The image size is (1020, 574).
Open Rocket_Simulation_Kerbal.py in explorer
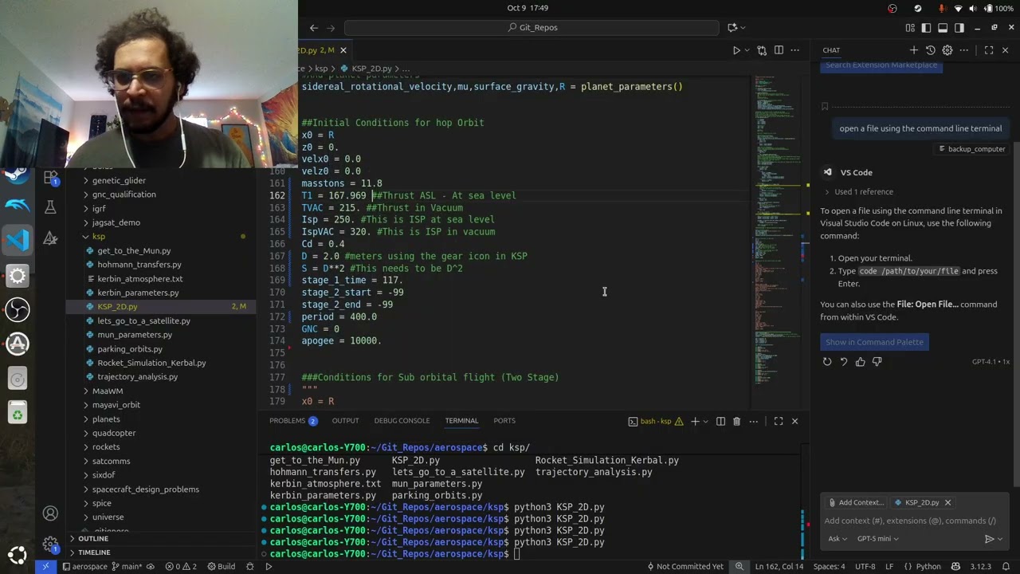[159, 362]
